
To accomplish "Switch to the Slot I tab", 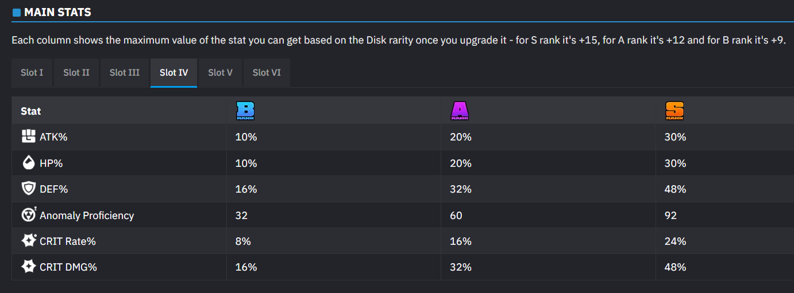I will pyautogui.click(x=32, y=73).
